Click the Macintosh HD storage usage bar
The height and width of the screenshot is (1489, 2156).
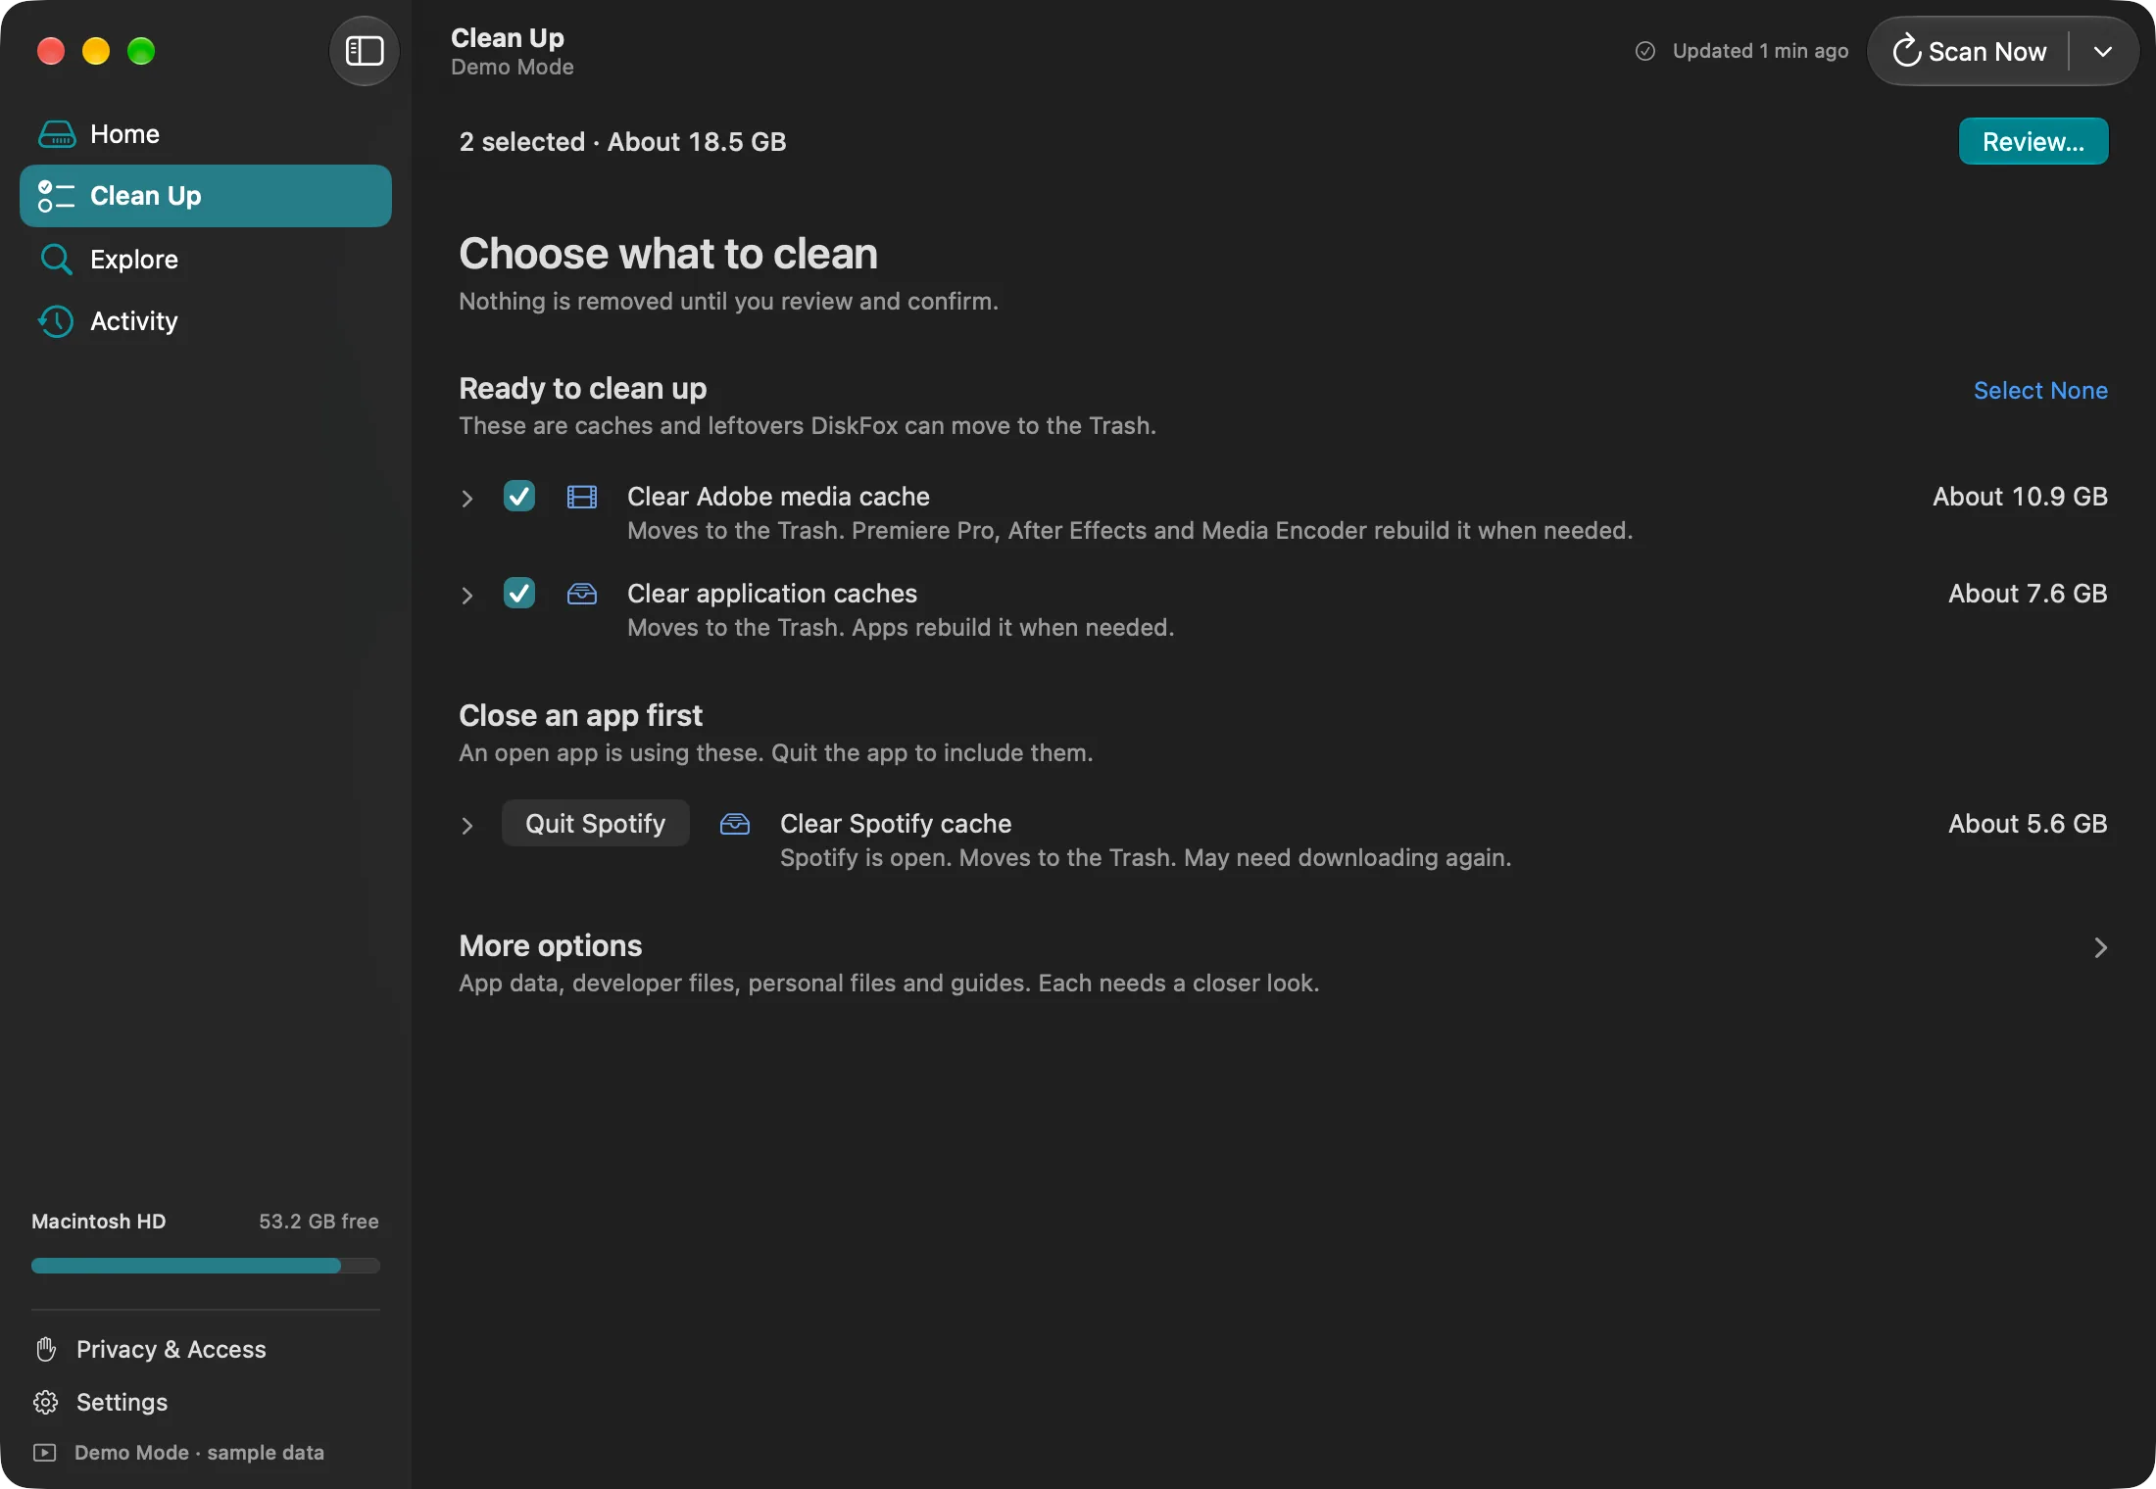206,1266
